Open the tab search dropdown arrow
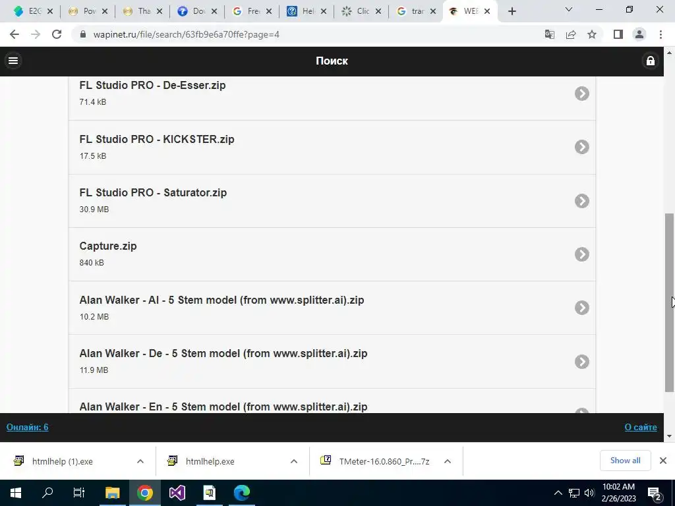The width and height of the screenshot is (675, 506). pyautogui.click(x=569, y=9)
